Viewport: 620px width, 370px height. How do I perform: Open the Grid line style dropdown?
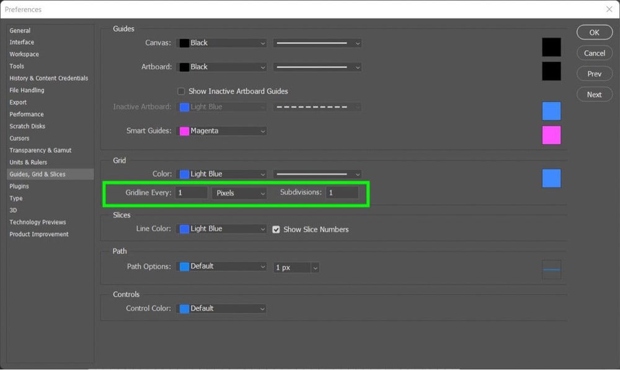coord(317,174)
